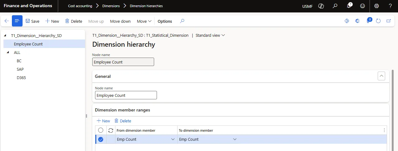This screenshot has height=151, width=398.
Task: Click Dimension hierarchies breadcrumb
Action: [x=146, y=6]
